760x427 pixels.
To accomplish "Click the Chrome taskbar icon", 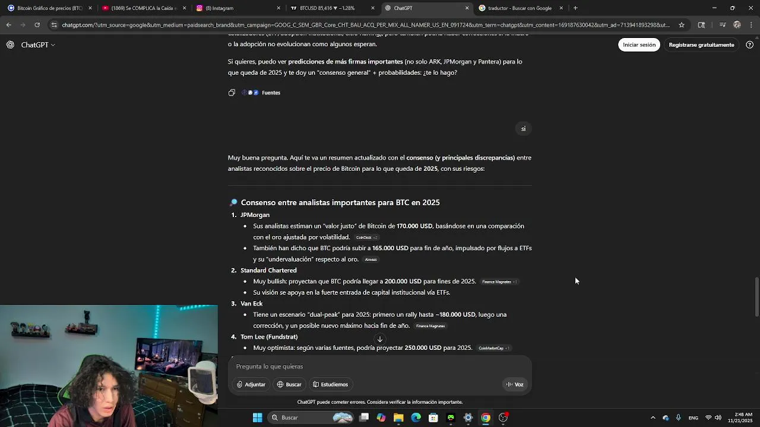I will tap(486, 418).
